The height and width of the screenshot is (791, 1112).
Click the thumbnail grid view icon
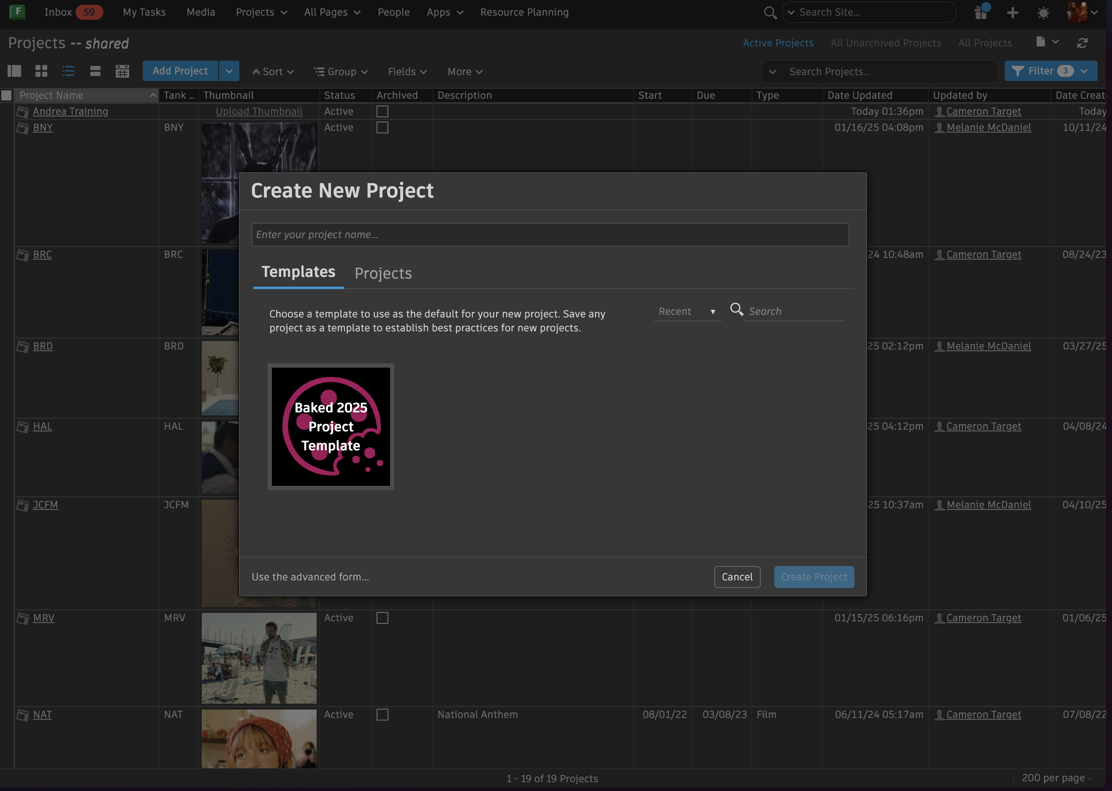click(41, 71)
